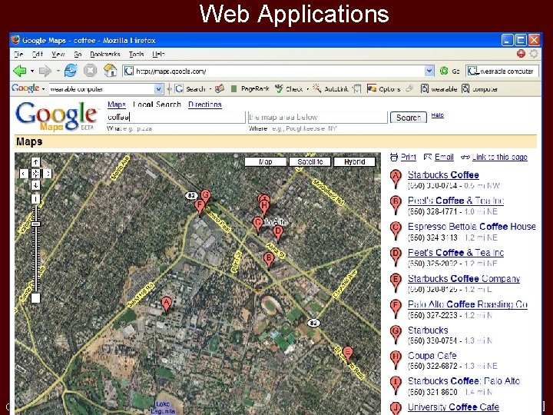The width and height of the screenshot is (553, 415).
Task: Open the File menu
Action: [x=18, y=54]
